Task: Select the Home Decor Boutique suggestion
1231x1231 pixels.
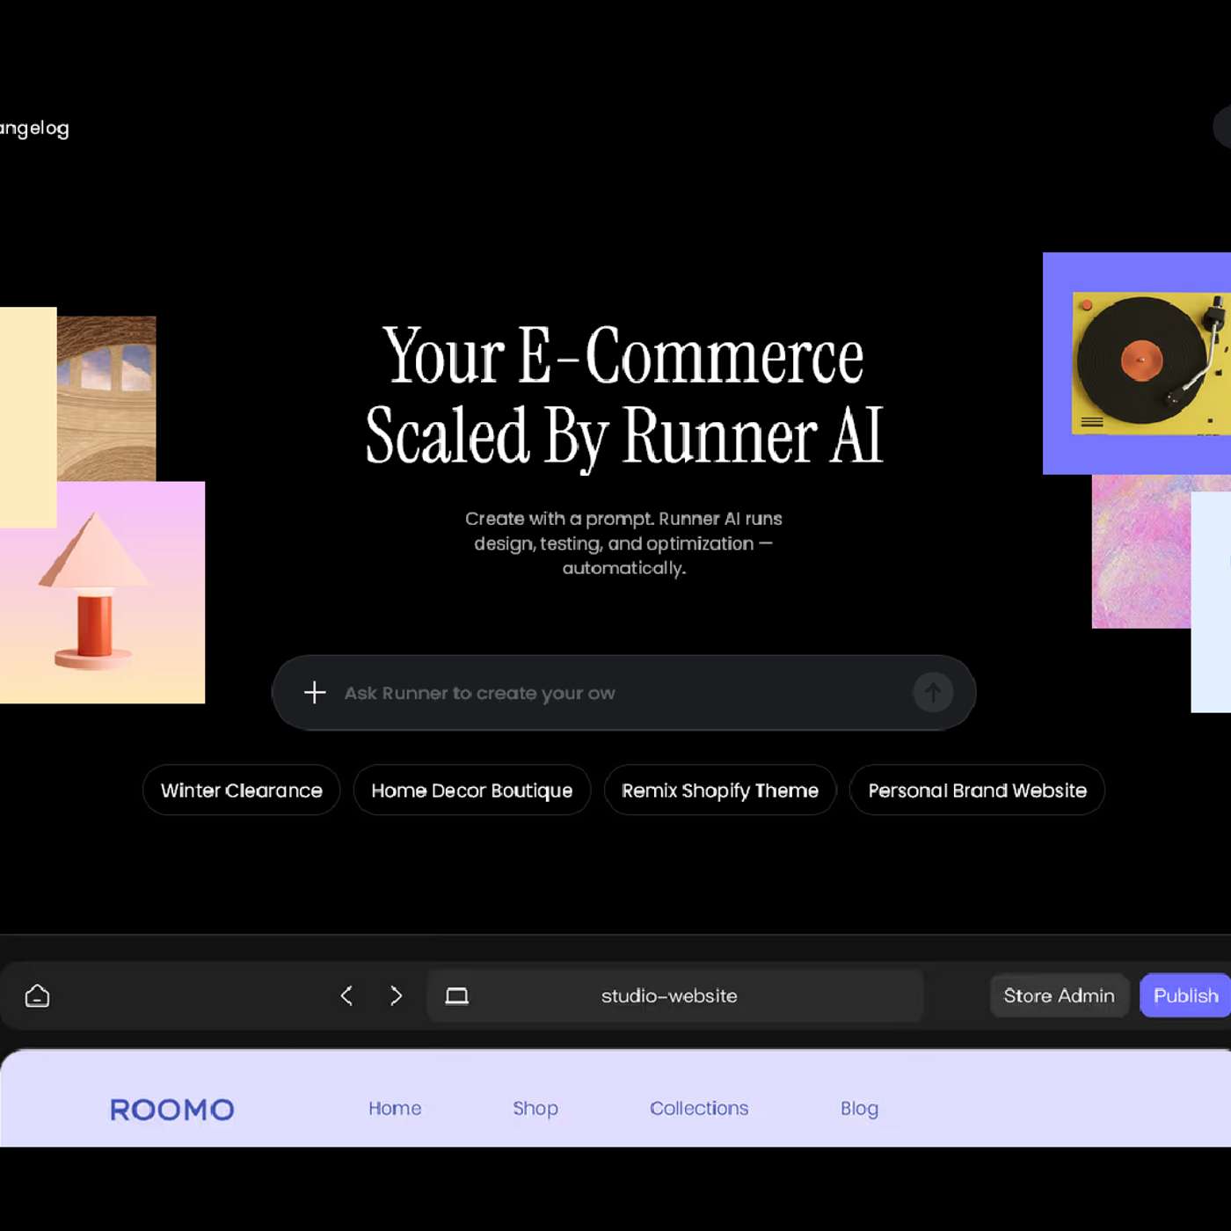Action: [471, 790]
